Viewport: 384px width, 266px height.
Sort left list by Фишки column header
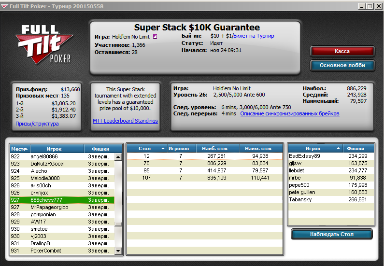[103, 149]
